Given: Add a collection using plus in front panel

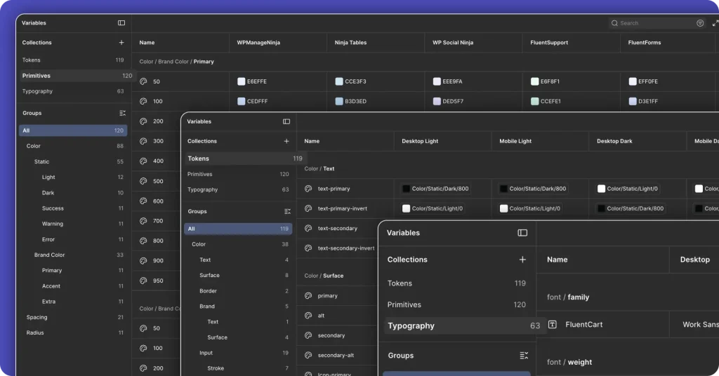Looking at the screenshot, I should click(522, 260).
